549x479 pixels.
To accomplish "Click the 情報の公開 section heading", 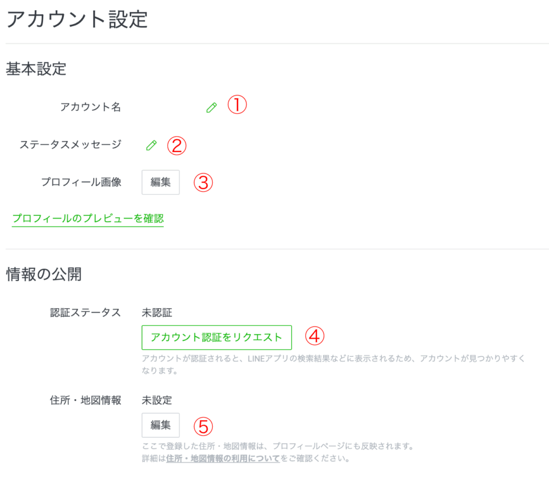I will (x=43, y=274).
